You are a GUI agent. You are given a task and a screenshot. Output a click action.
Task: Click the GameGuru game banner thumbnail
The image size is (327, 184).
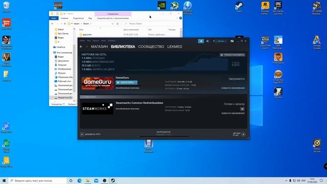tap(98, 83)
